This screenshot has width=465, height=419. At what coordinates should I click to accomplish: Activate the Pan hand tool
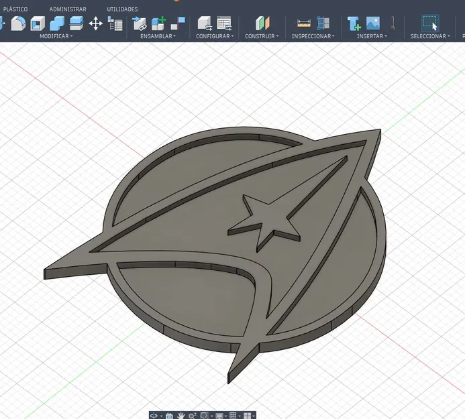coord(180,416)
